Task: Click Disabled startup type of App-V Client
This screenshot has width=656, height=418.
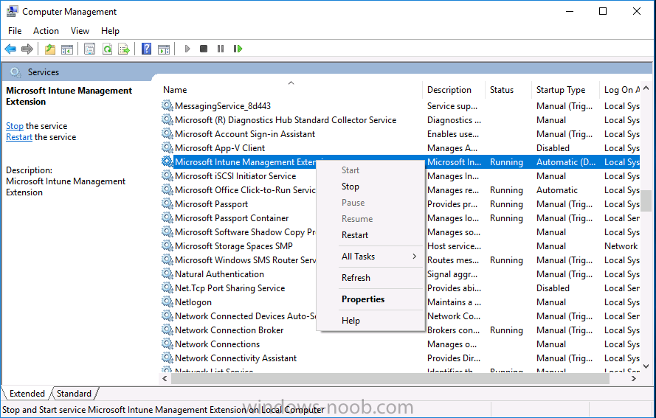Action: click(x=553, y=148)
